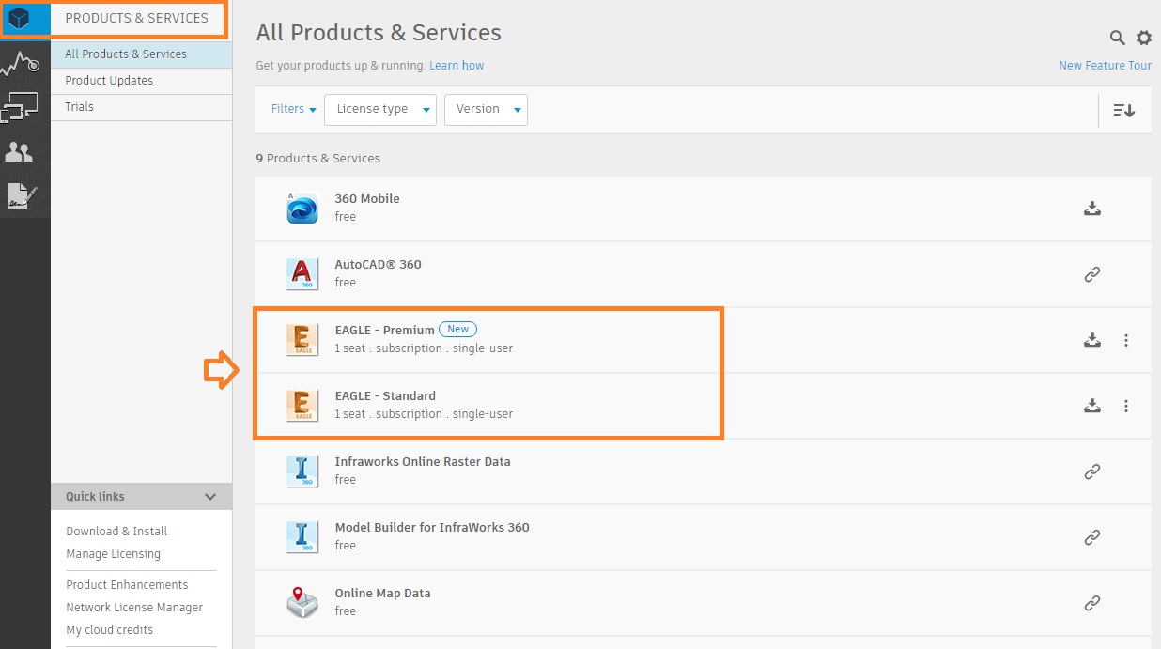
Task: Click the devices sidebar icon
Action: pos(21,107)
